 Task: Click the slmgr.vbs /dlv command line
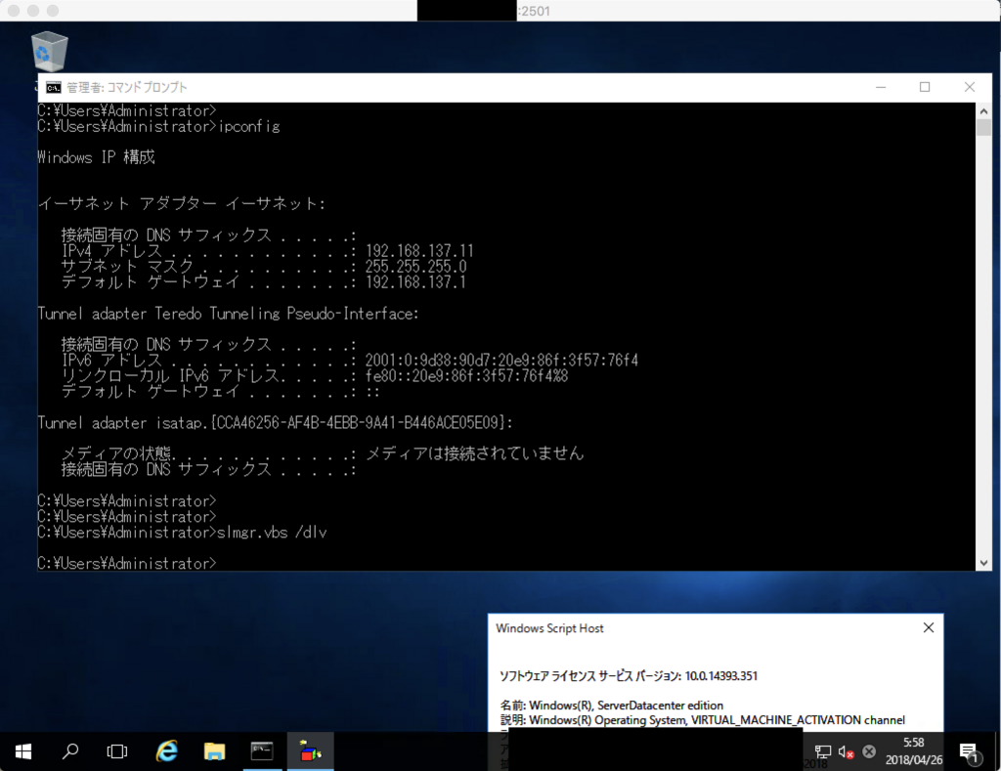(182, 532)
